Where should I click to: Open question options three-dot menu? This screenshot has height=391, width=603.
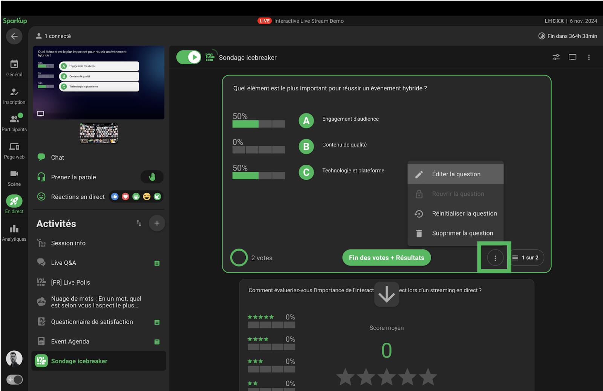(495, 258)
